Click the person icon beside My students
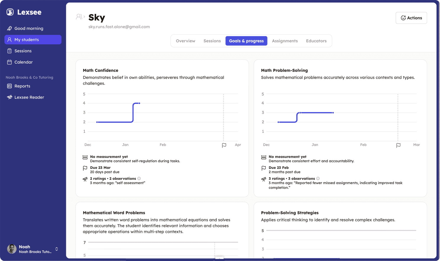 (x=9, y=40)
